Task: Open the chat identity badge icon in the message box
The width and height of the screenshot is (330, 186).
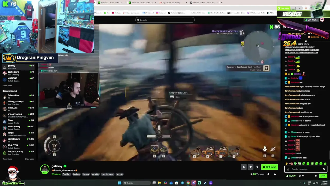Action: click(x=288, y=169)
